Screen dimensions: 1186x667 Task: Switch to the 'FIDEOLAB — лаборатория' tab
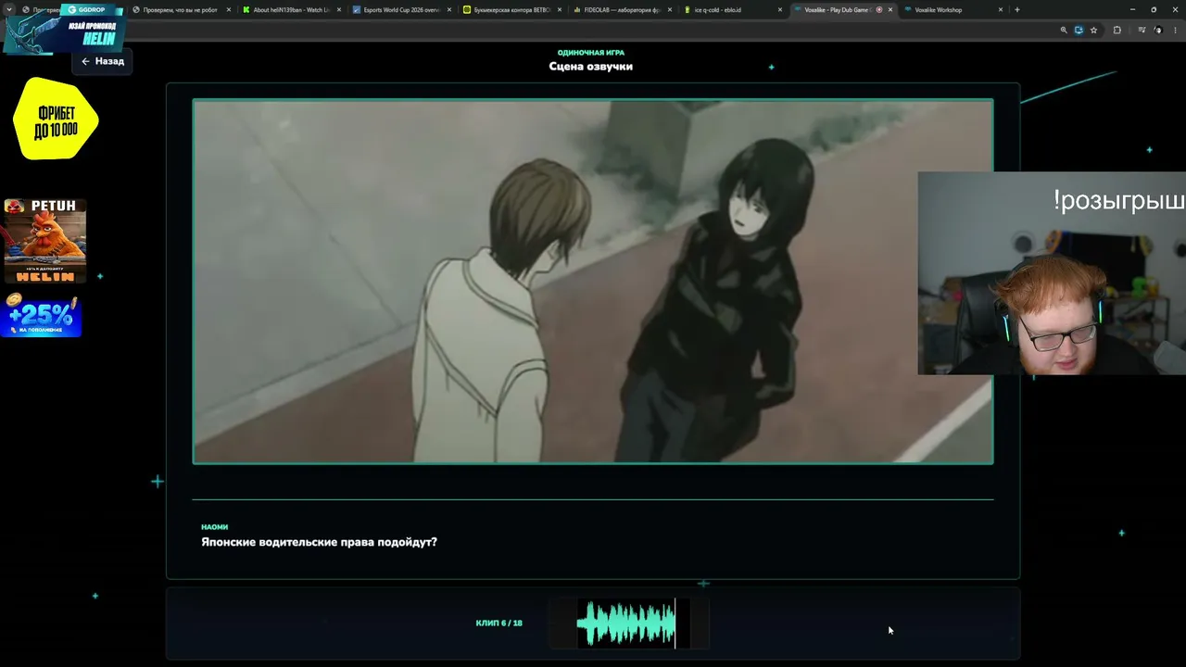click(x=622, y=10)
